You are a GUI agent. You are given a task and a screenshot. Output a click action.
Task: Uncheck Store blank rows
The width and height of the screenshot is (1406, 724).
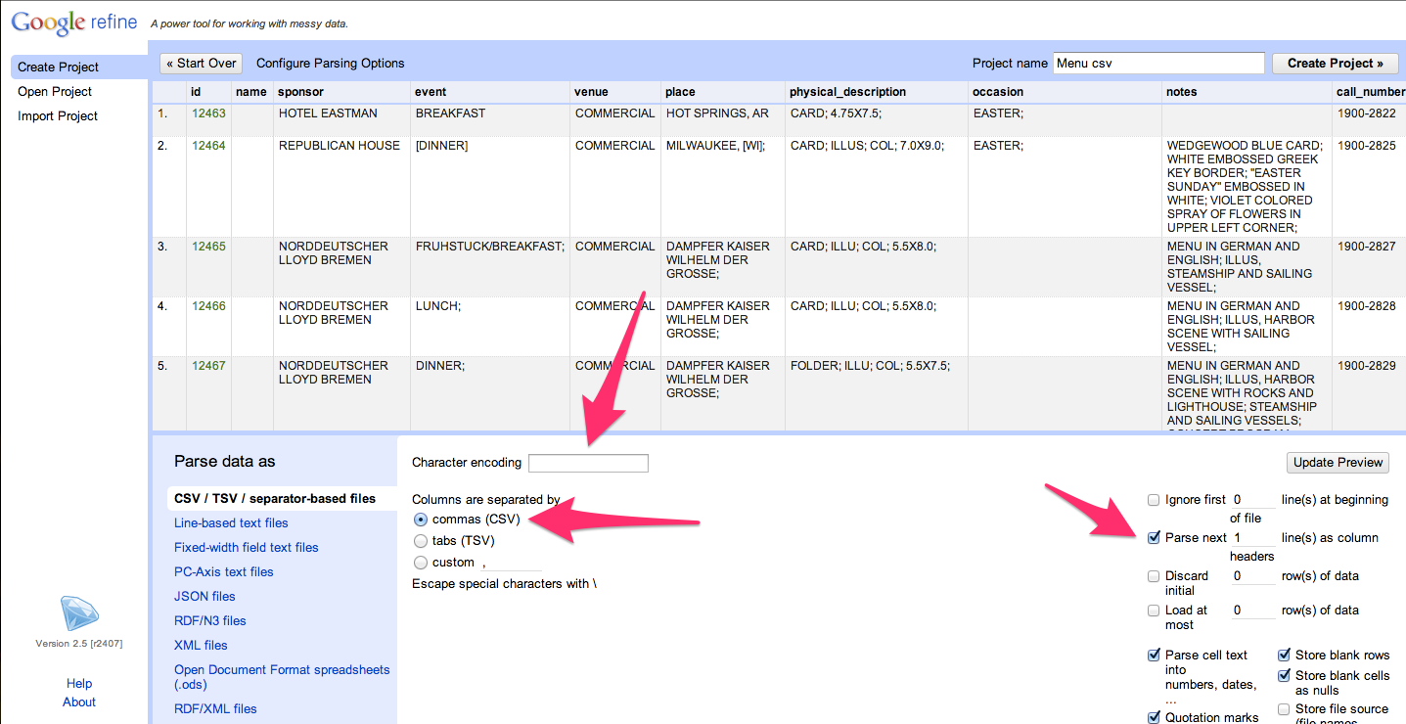[x=1284, y=656]
